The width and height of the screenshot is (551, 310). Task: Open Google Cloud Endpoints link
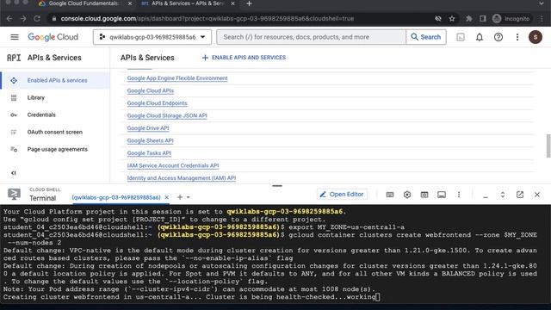pos(157,103)
